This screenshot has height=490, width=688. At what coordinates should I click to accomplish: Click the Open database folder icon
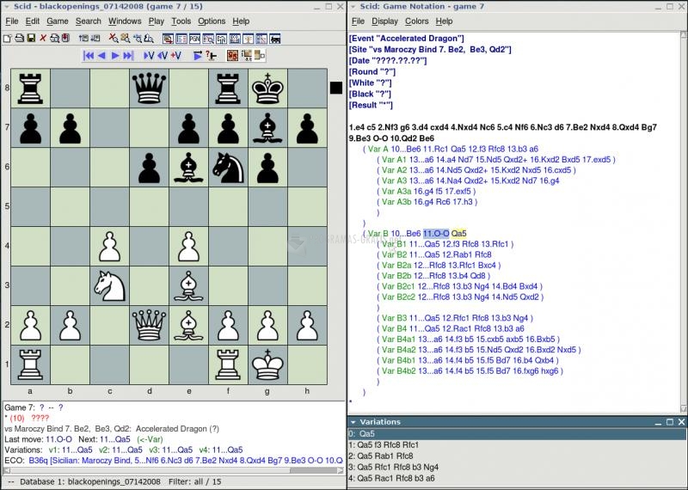(x=19, y=38)
